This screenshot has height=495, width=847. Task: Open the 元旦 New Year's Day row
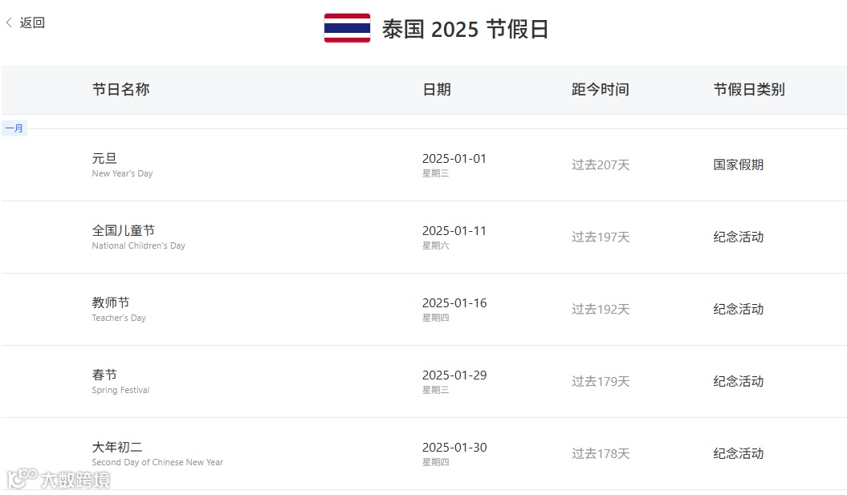(104, 159)
